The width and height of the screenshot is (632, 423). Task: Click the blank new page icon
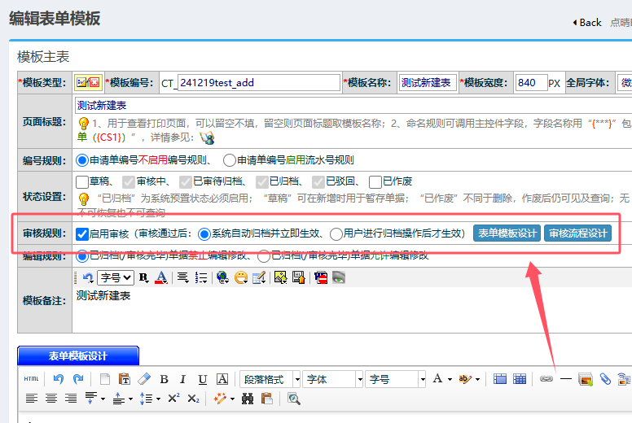tap(105, 379)
